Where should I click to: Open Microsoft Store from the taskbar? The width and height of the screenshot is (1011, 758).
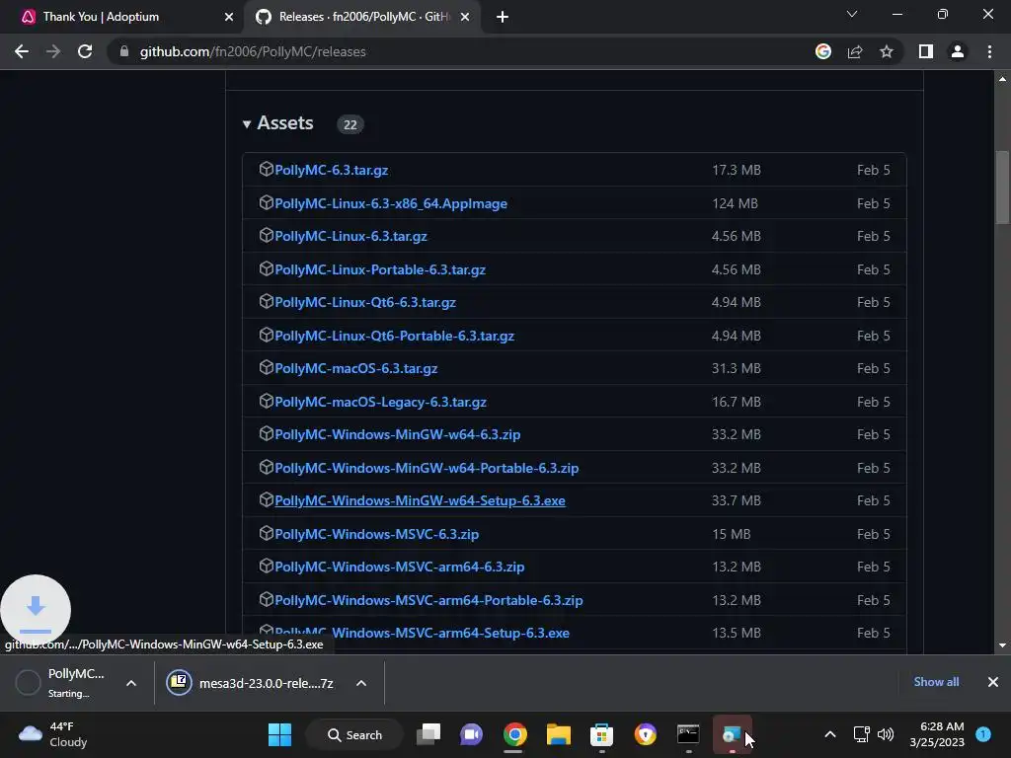click(601, 734)
